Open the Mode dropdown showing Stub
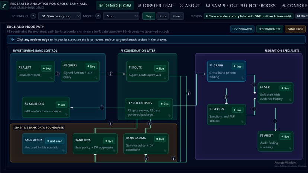This screenshot has height=173, width=308. click(x=121, y=16)
